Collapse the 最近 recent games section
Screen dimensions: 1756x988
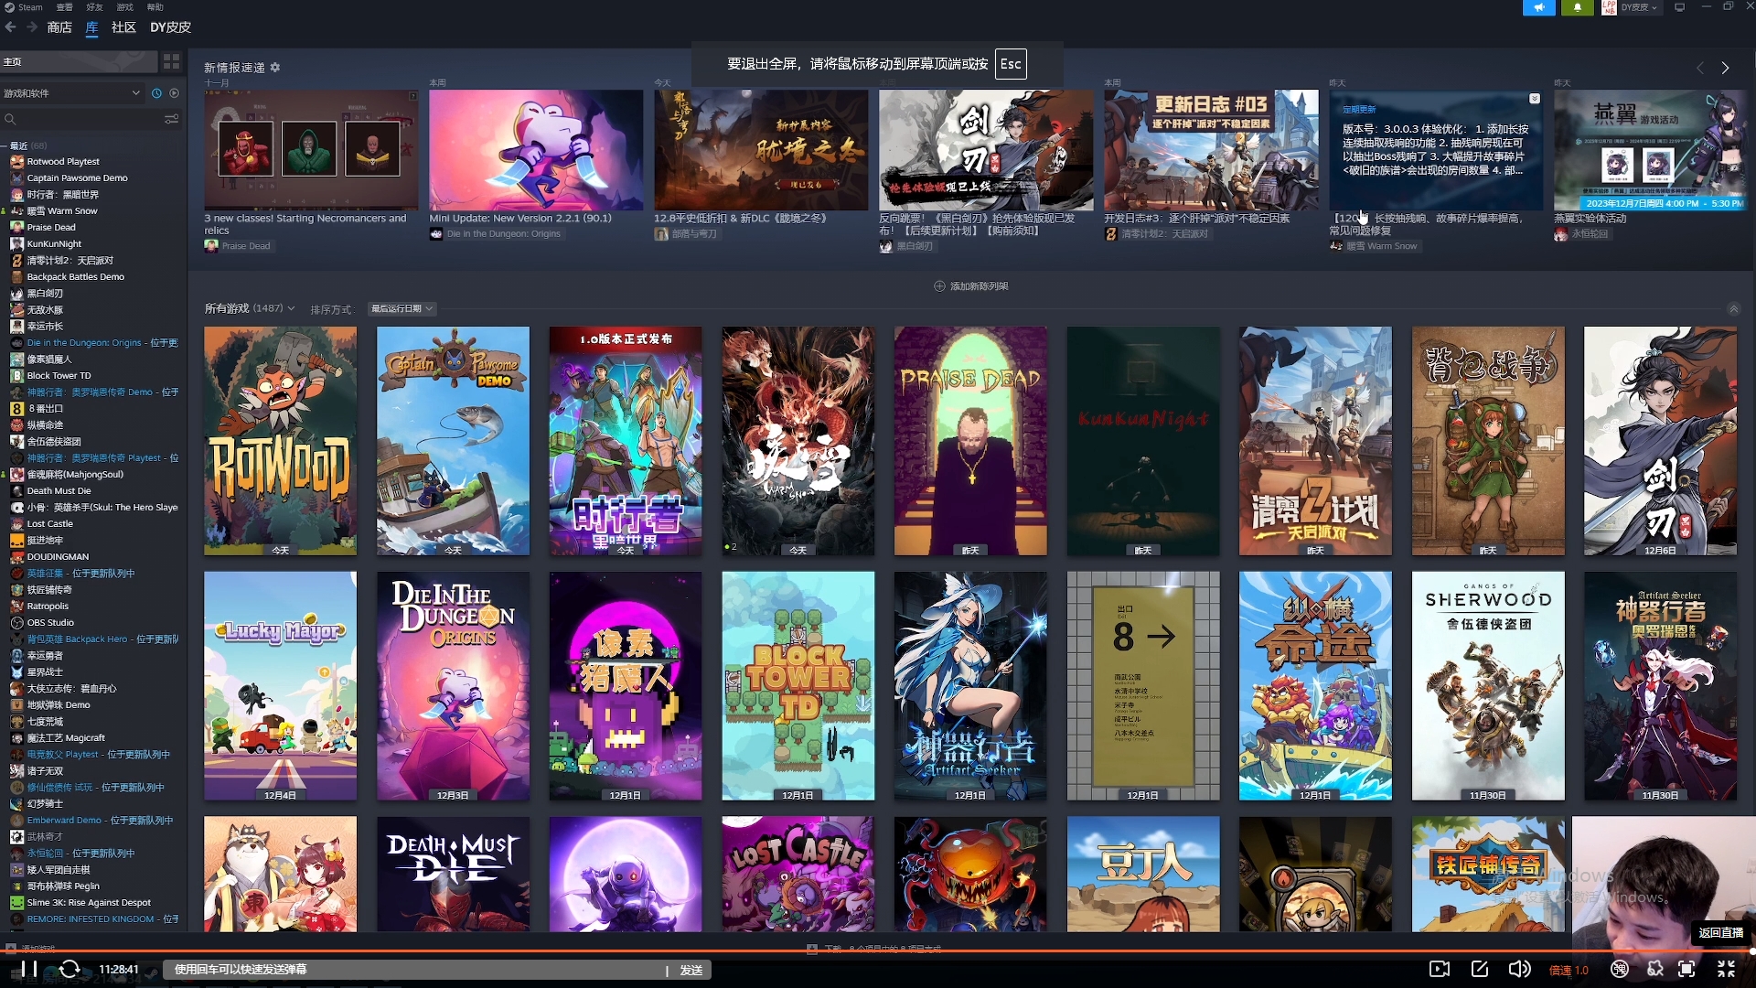[x=5, y=145]
